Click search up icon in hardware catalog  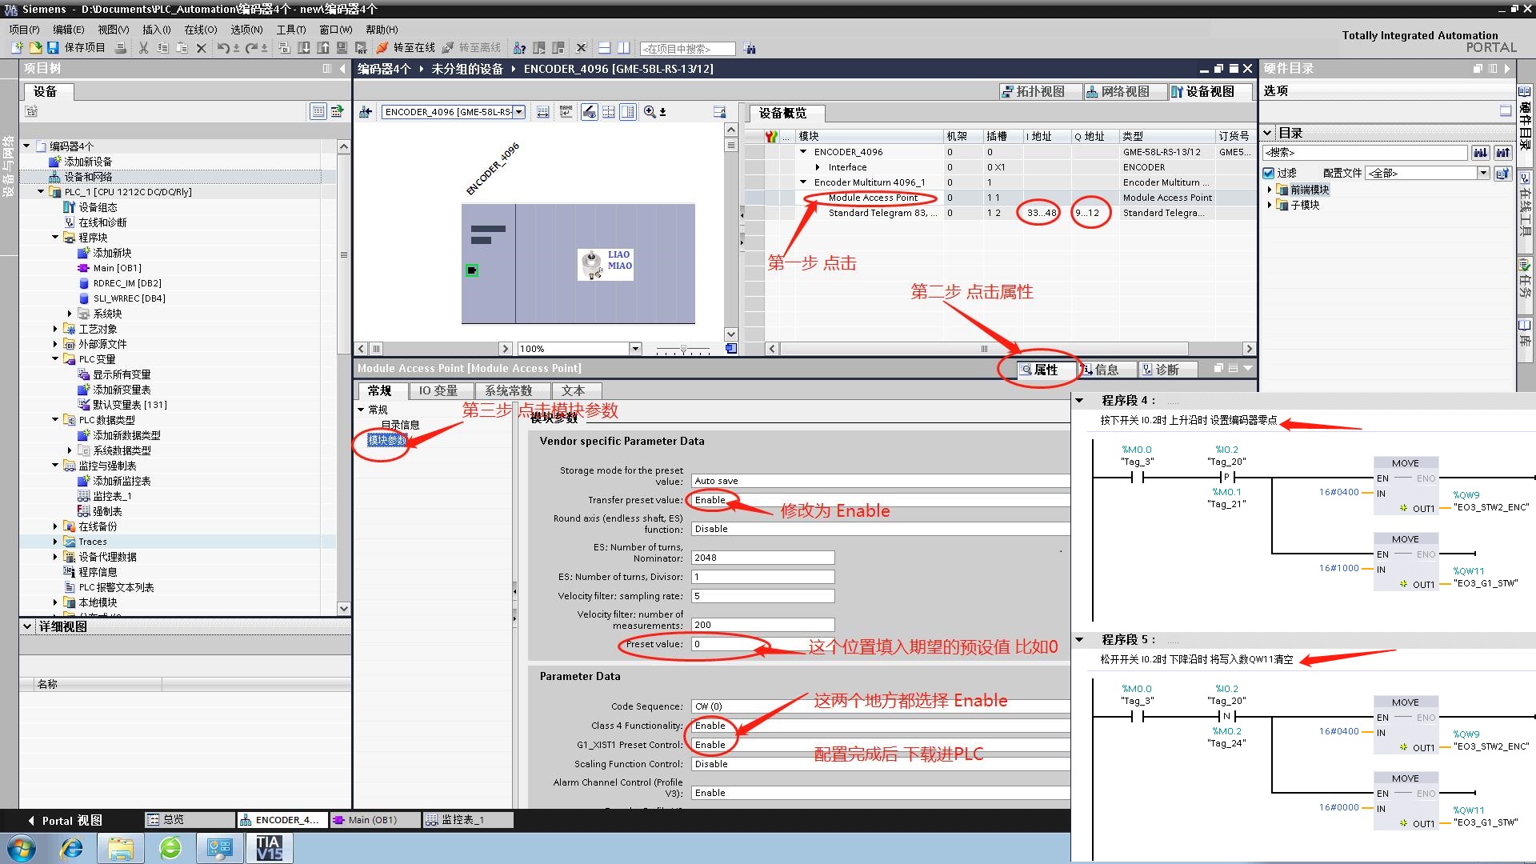pyautogui.click(x=1502, y=152)
